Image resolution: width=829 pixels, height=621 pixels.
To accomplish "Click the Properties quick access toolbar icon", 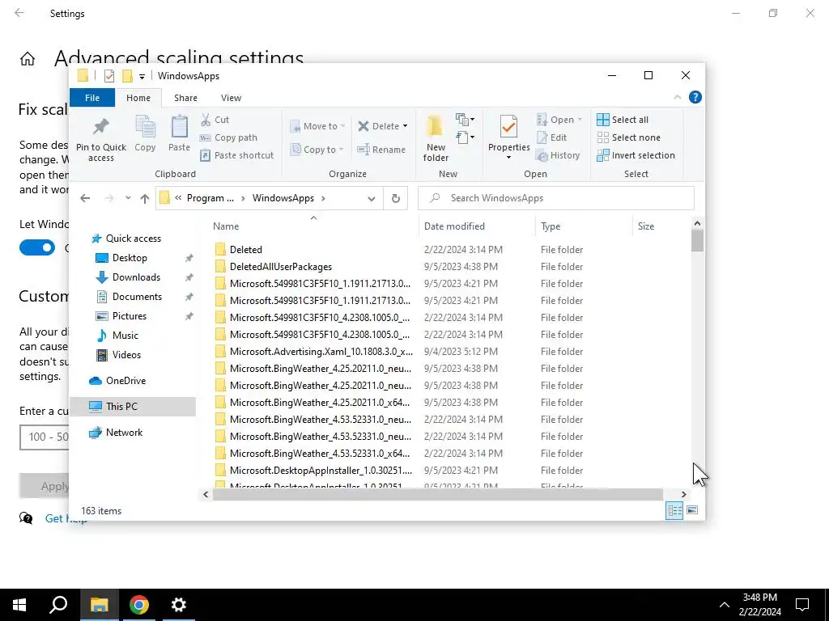I will click(109, 76).
